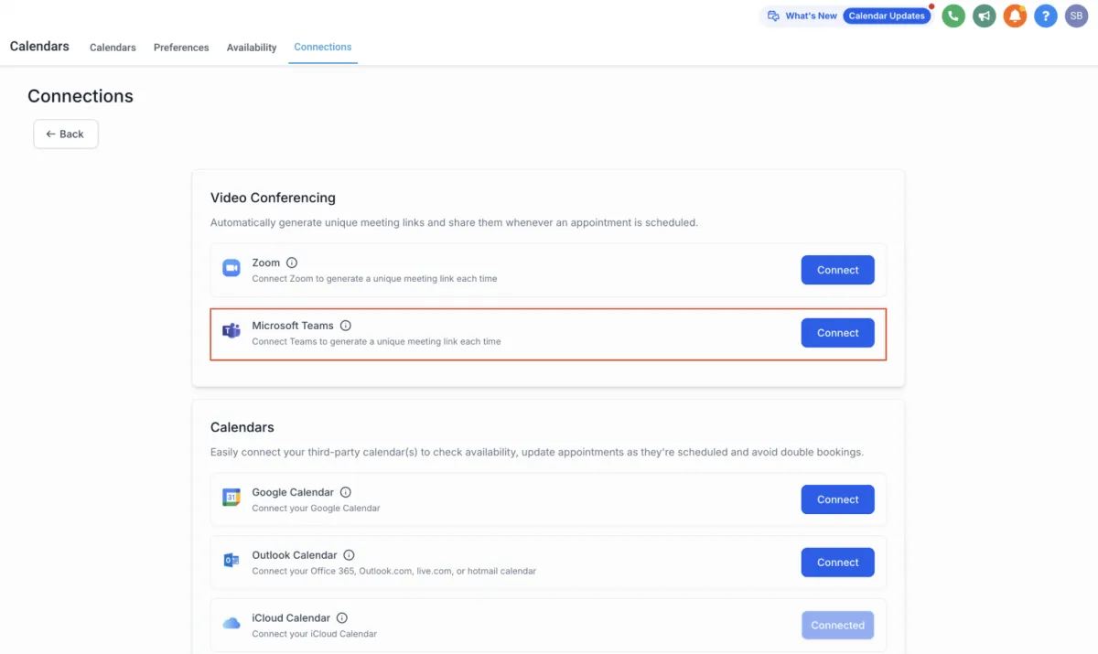Open the Availability tab
The image size is (1098, 654).
252,48
